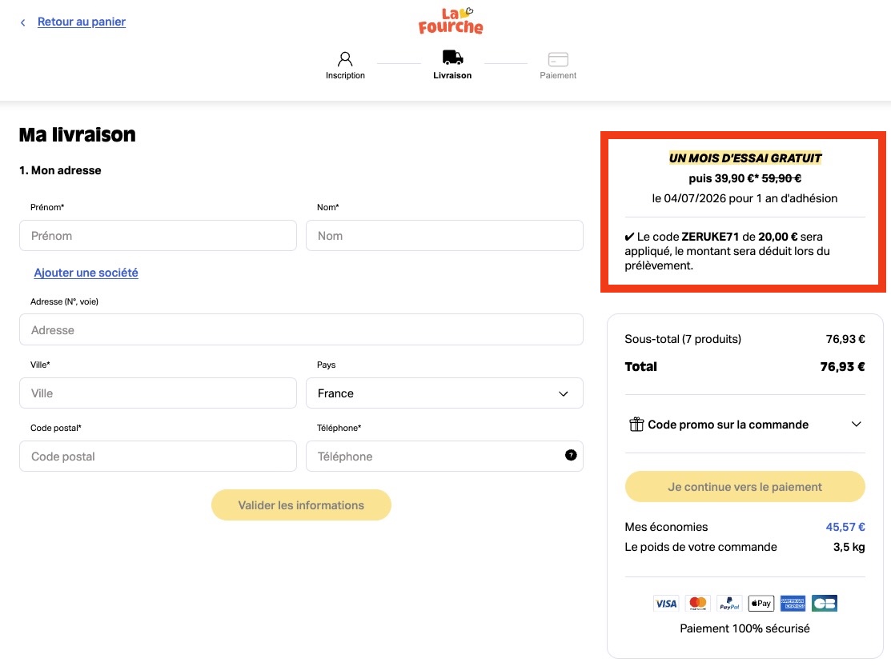Viewport: 891px width, 666px height.
Task: Select the Paiement step label
Action: pos(558,75)
